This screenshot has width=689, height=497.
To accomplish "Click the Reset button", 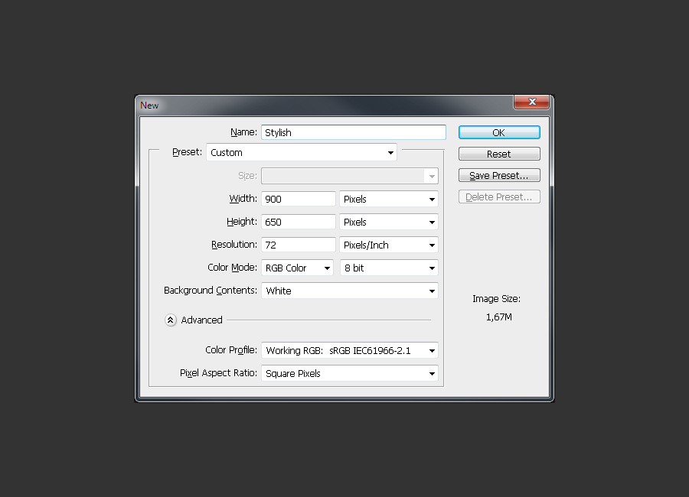I will (499, 153).
